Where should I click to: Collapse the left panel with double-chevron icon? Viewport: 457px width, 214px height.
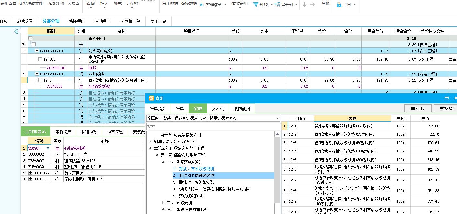click(16, 31)
